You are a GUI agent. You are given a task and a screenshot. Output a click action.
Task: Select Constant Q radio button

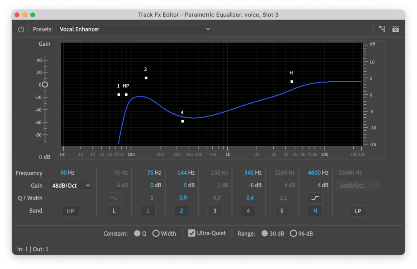(x=137, y=234)
